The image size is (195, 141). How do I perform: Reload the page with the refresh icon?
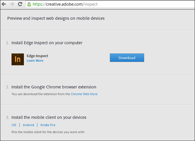(x=20, y=4)
